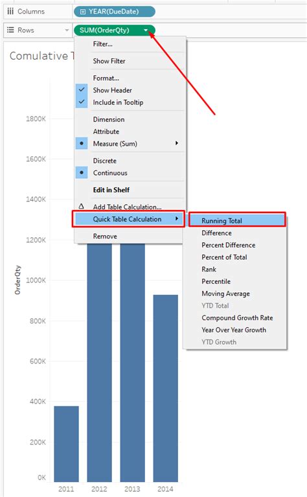Apply Year Over Year Growth calculation

[234, 330]
